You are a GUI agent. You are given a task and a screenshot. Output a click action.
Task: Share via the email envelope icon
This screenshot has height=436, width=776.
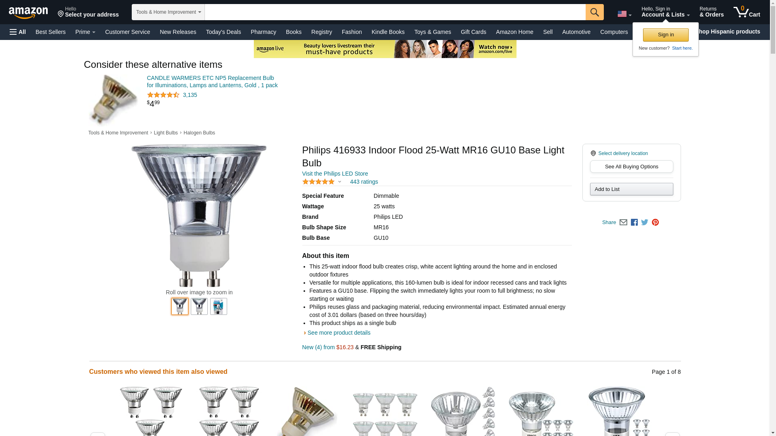pos(623,222)
